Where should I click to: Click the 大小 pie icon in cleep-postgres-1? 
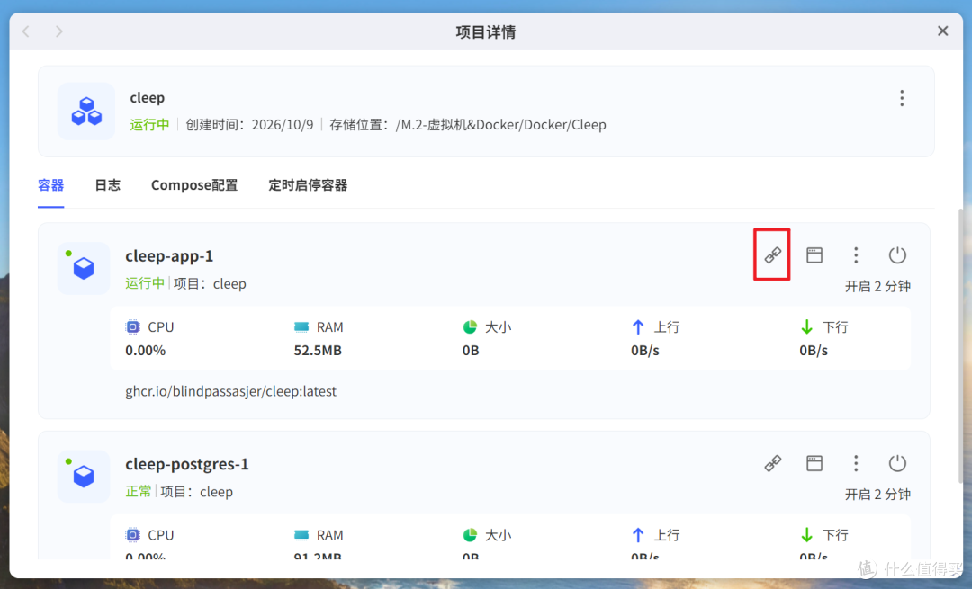(x=470, y=535)
